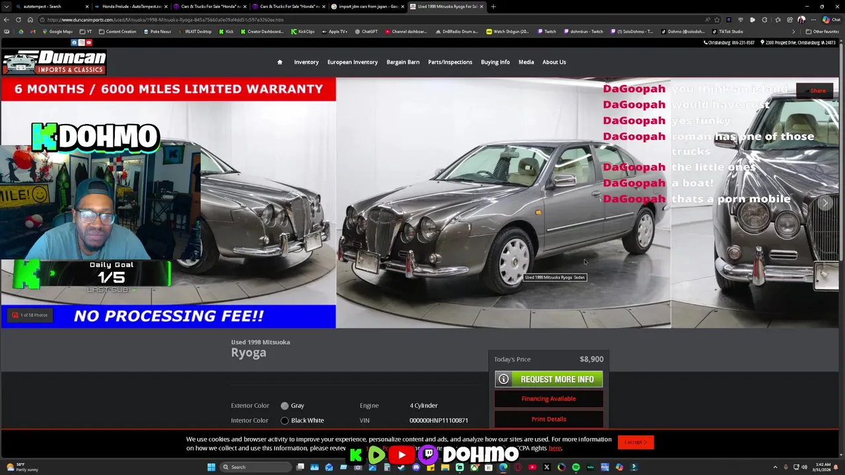The image size is (845, 475).
Task: Reload the page
Action: pos(18,20)
